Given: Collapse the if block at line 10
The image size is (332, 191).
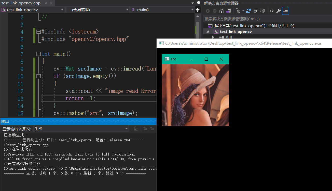Looking at the screenshot, I should (x=38, y=76).
